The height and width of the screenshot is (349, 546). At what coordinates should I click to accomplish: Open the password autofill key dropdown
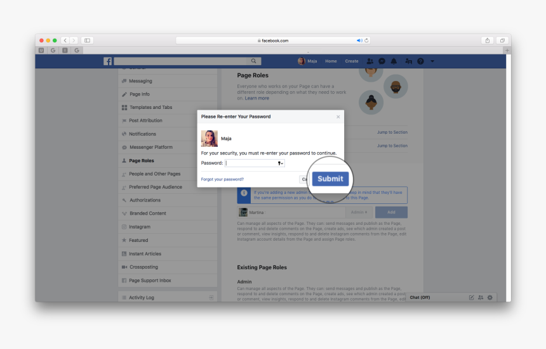pos(281,163)
